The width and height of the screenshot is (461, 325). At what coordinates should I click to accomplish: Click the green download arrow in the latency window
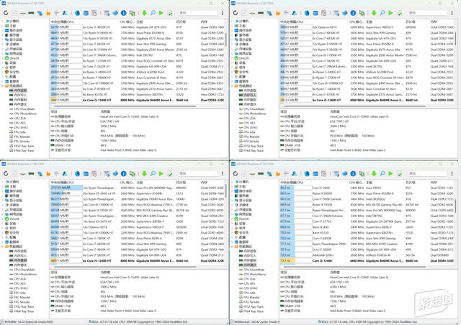[x=374, y=173]
